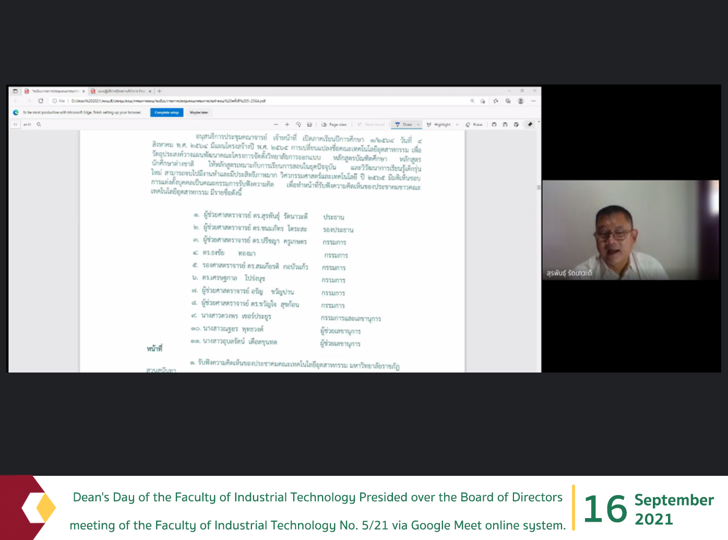Search the PDF with the magnifier icon
The image size is (728, 540).
(x=39, y=125)
